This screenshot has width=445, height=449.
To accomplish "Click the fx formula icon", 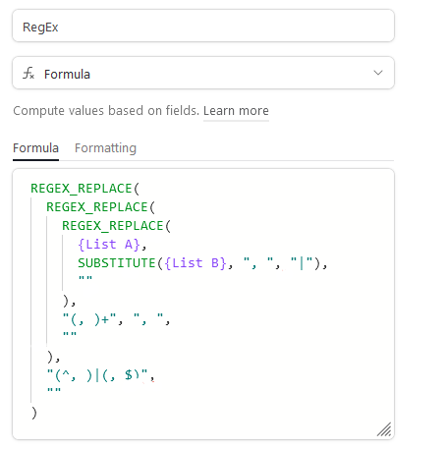I will pos(28,74).
